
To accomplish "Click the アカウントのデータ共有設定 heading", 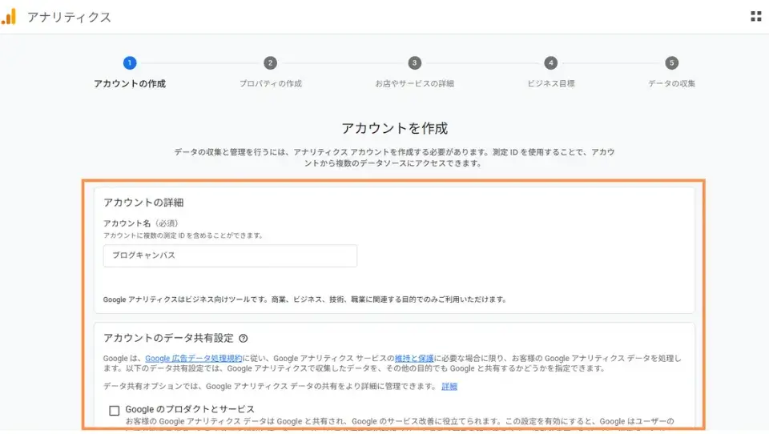I will (x=168, y=339).
